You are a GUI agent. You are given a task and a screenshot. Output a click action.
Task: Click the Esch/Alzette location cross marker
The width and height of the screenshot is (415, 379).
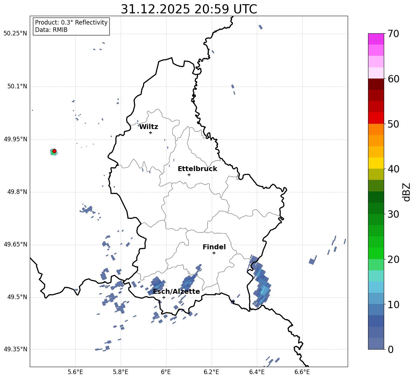164,297
